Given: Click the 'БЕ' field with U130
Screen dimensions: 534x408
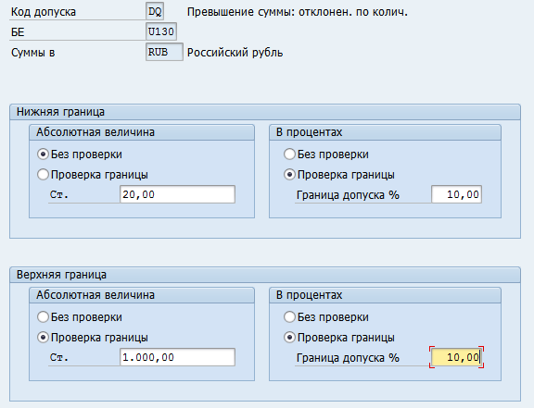Looking at the screenshot, I should click(x=161, y=31).
